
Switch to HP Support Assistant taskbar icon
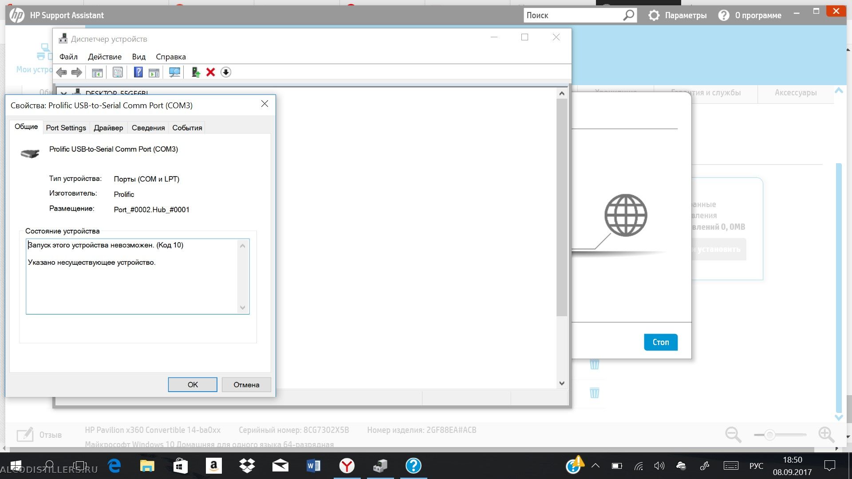pyautogui.click(x=413, y=466)
